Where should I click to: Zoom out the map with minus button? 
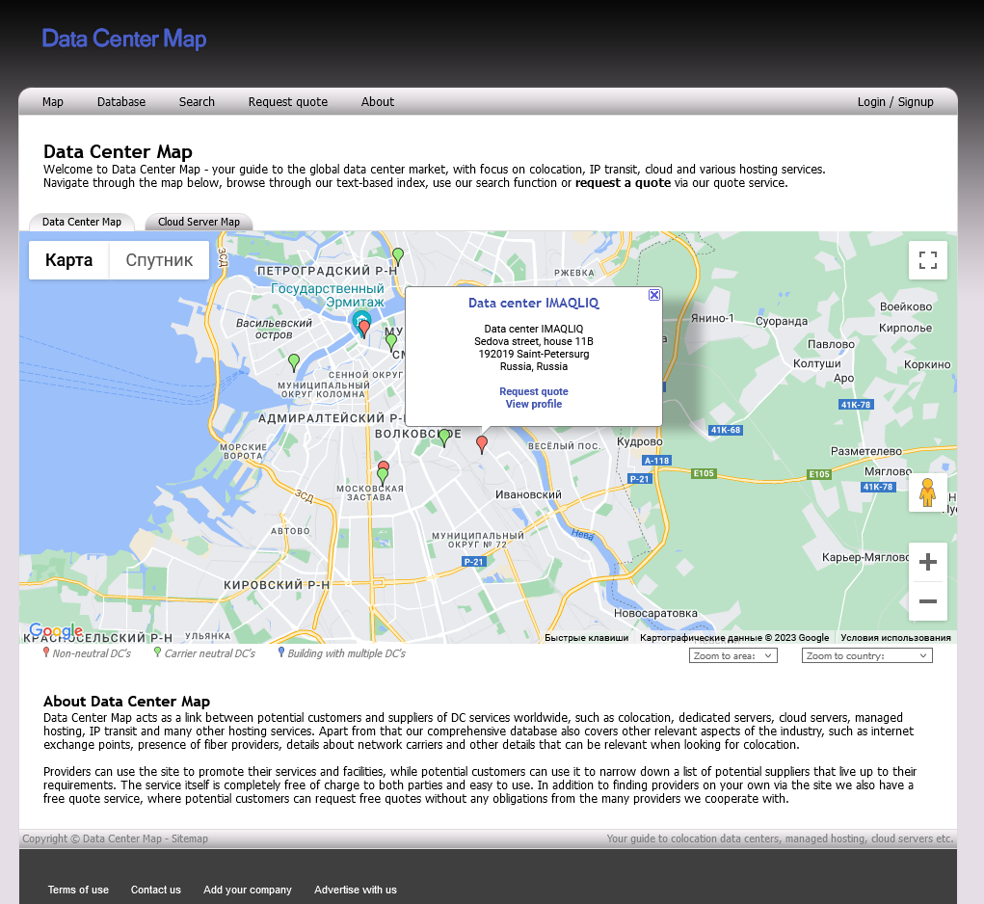click(927, 601)
